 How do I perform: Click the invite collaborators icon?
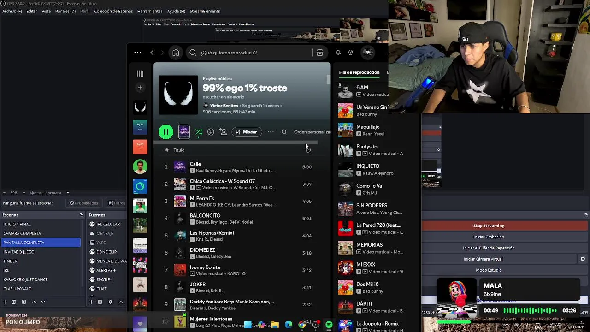[223, 132]
